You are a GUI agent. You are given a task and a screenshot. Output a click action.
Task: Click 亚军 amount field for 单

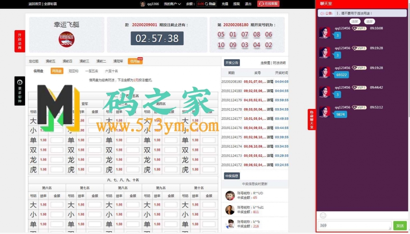click(x=94, y=140)
